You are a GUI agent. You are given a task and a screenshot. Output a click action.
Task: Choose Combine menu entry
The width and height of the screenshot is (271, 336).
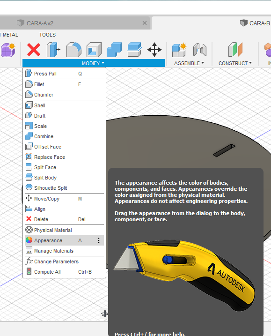click(64, 136)
